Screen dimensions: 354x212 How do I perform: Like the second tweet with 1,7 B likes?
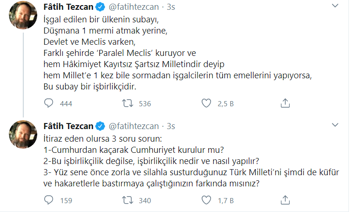tap(206, 200)
